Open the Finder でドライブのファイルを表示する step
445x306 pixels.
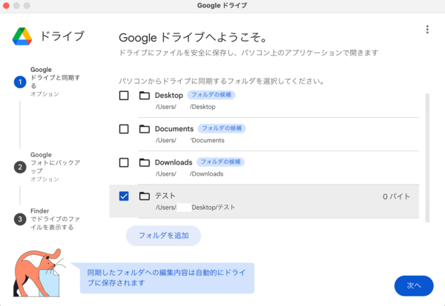pos(56,219)
